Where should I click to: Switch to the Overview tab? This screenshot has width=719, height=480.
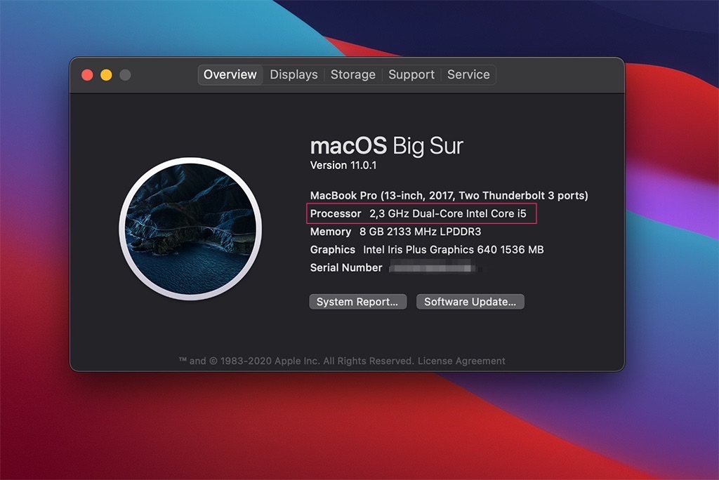tap(230, 74)
